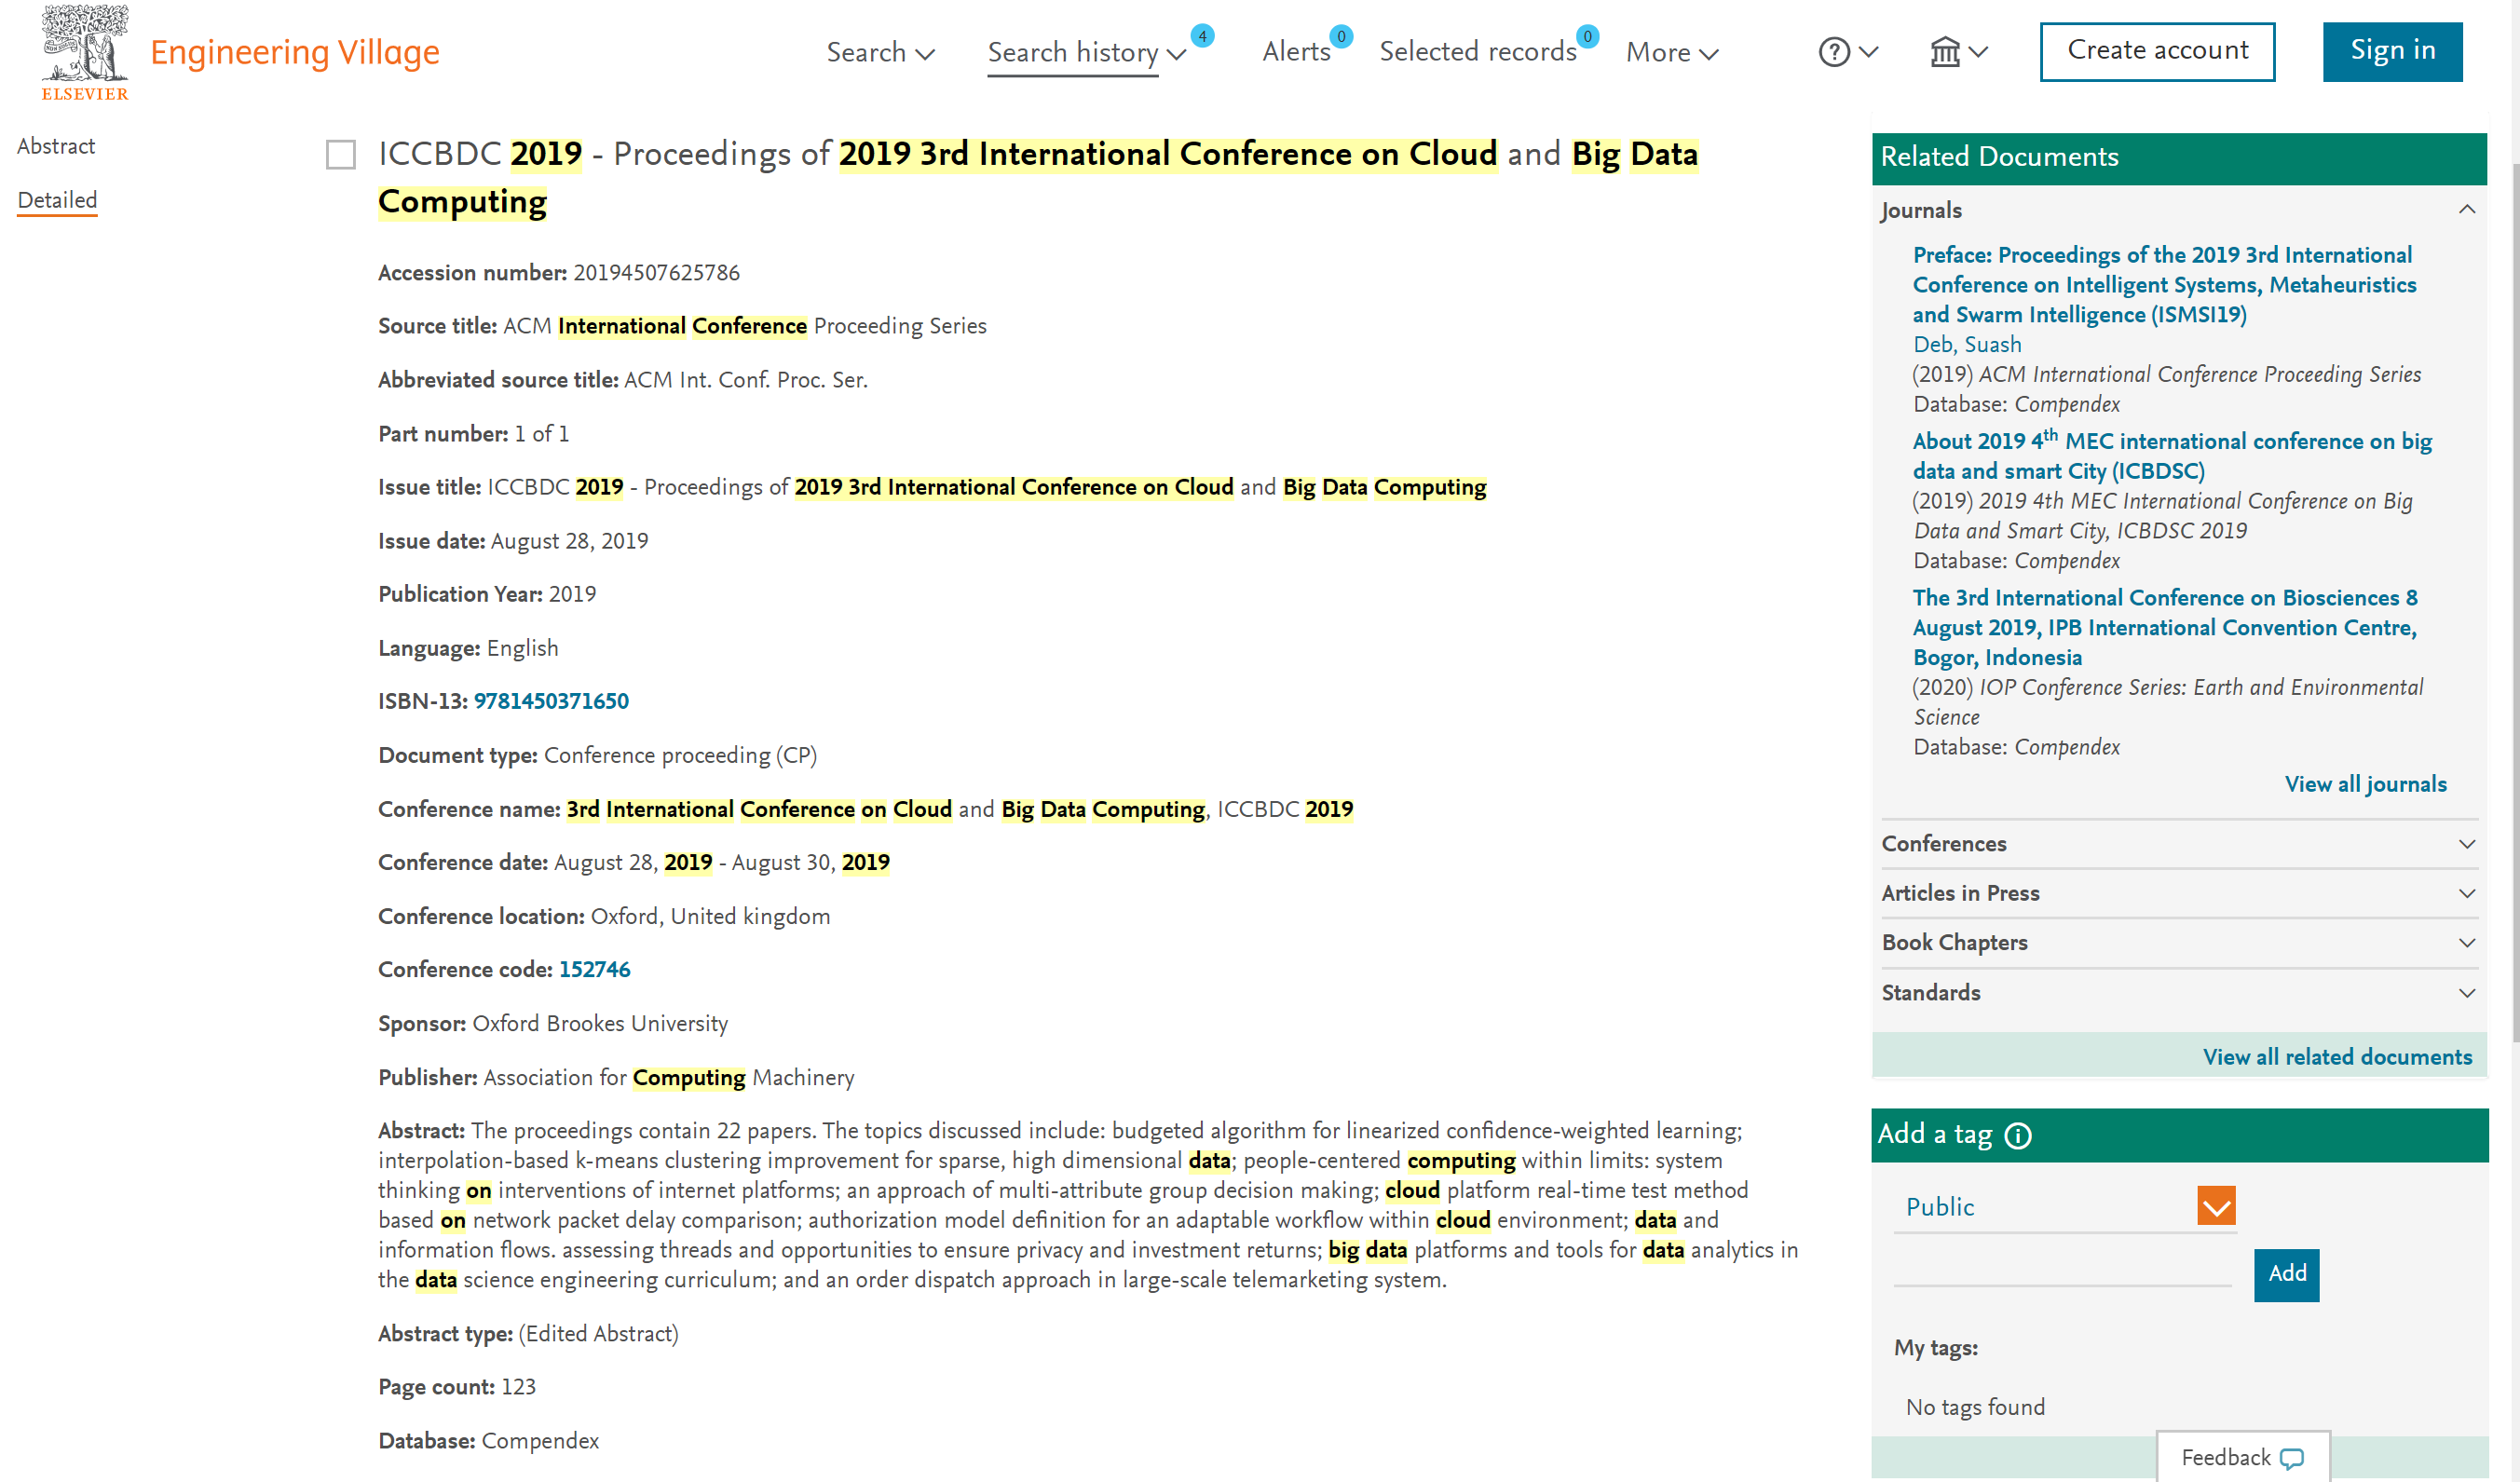
Task: Click View all related documents link
Action: tap(2337, 1058)
